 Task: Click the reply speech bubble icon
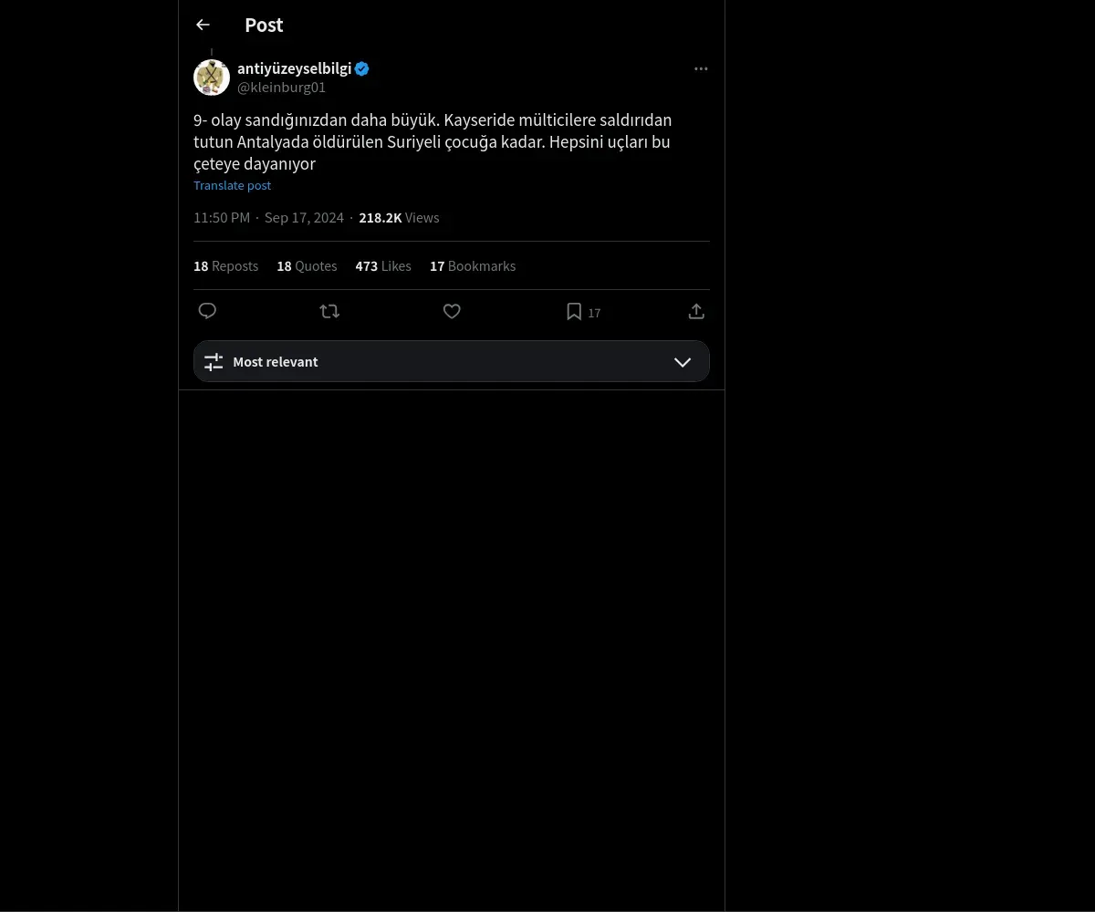(x=207, y=311)
